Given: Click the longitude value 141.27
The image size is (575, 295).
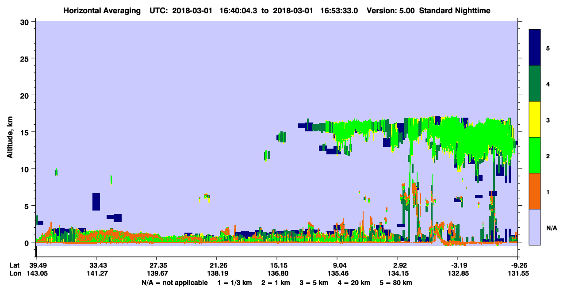Looking at the screenshot, I should pos(96,273).
